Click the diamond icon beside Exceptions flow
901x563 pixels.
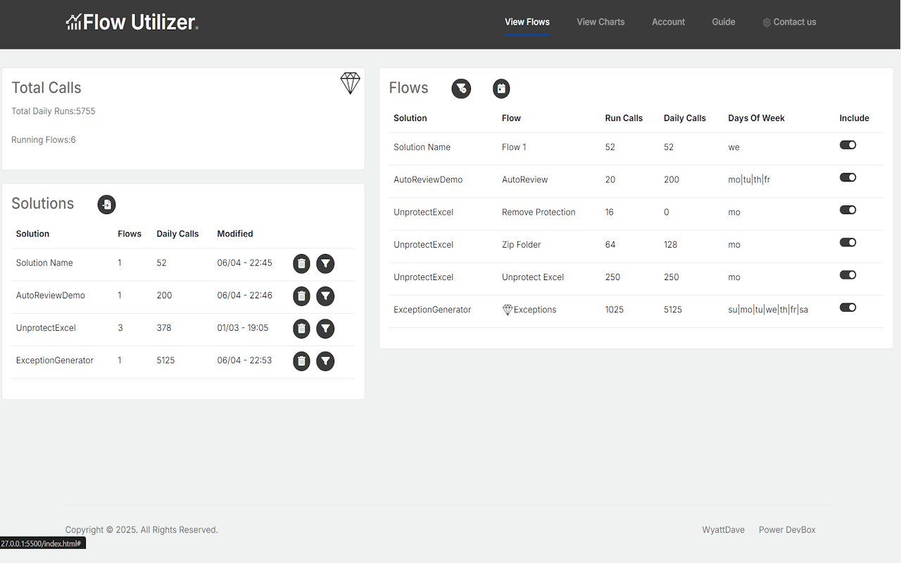coord(507,310)
